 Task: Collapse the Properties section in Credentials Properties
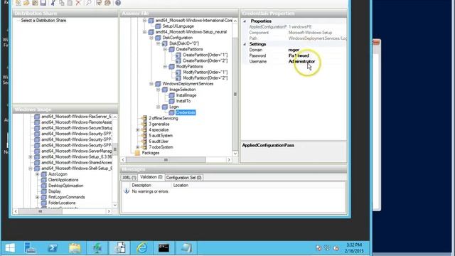coord(245,21)
